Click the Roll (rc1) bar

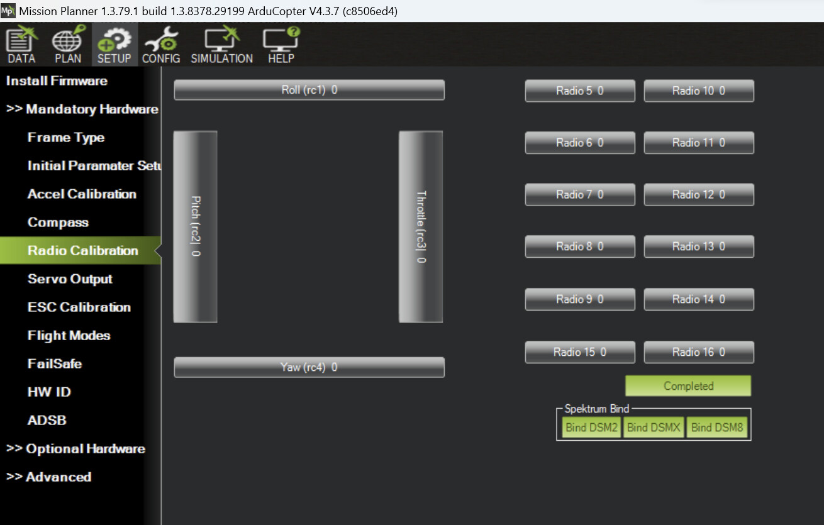coord(309,90)
